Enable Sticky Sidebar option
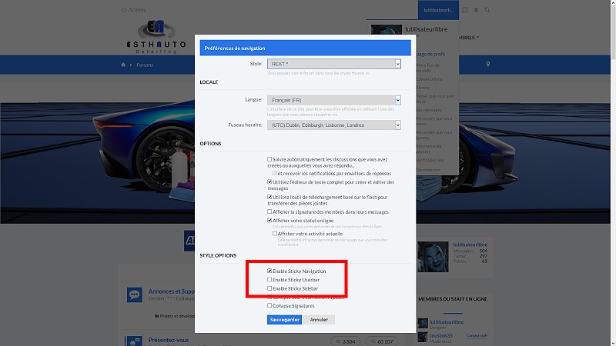The height and width of the screenshot is (346, 616). (x=269, y=288)
